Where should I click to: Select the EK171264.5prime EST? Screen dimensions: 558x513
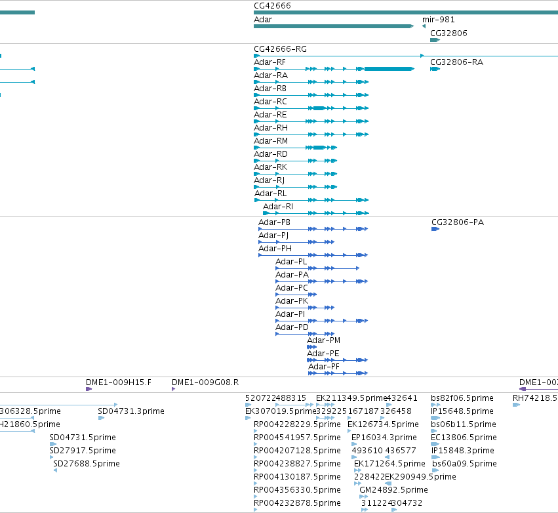tap(357, 470)
